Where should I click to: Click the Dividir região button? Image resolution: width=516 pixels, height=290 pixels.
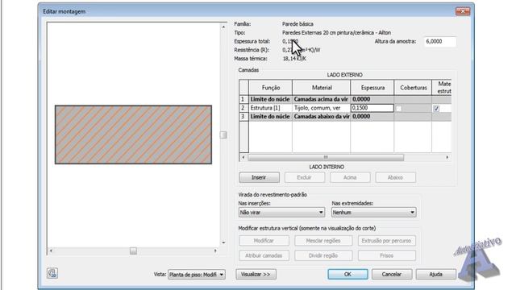point(323,255)
